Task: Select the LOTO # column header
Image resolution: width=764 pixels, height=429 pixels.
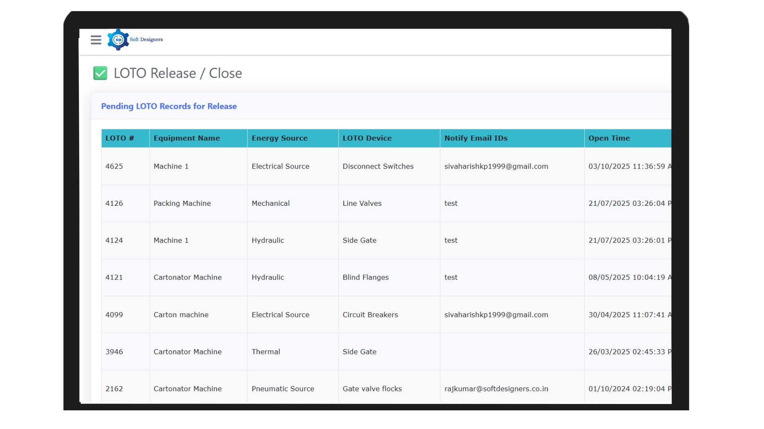Action: tap(119, 138)
